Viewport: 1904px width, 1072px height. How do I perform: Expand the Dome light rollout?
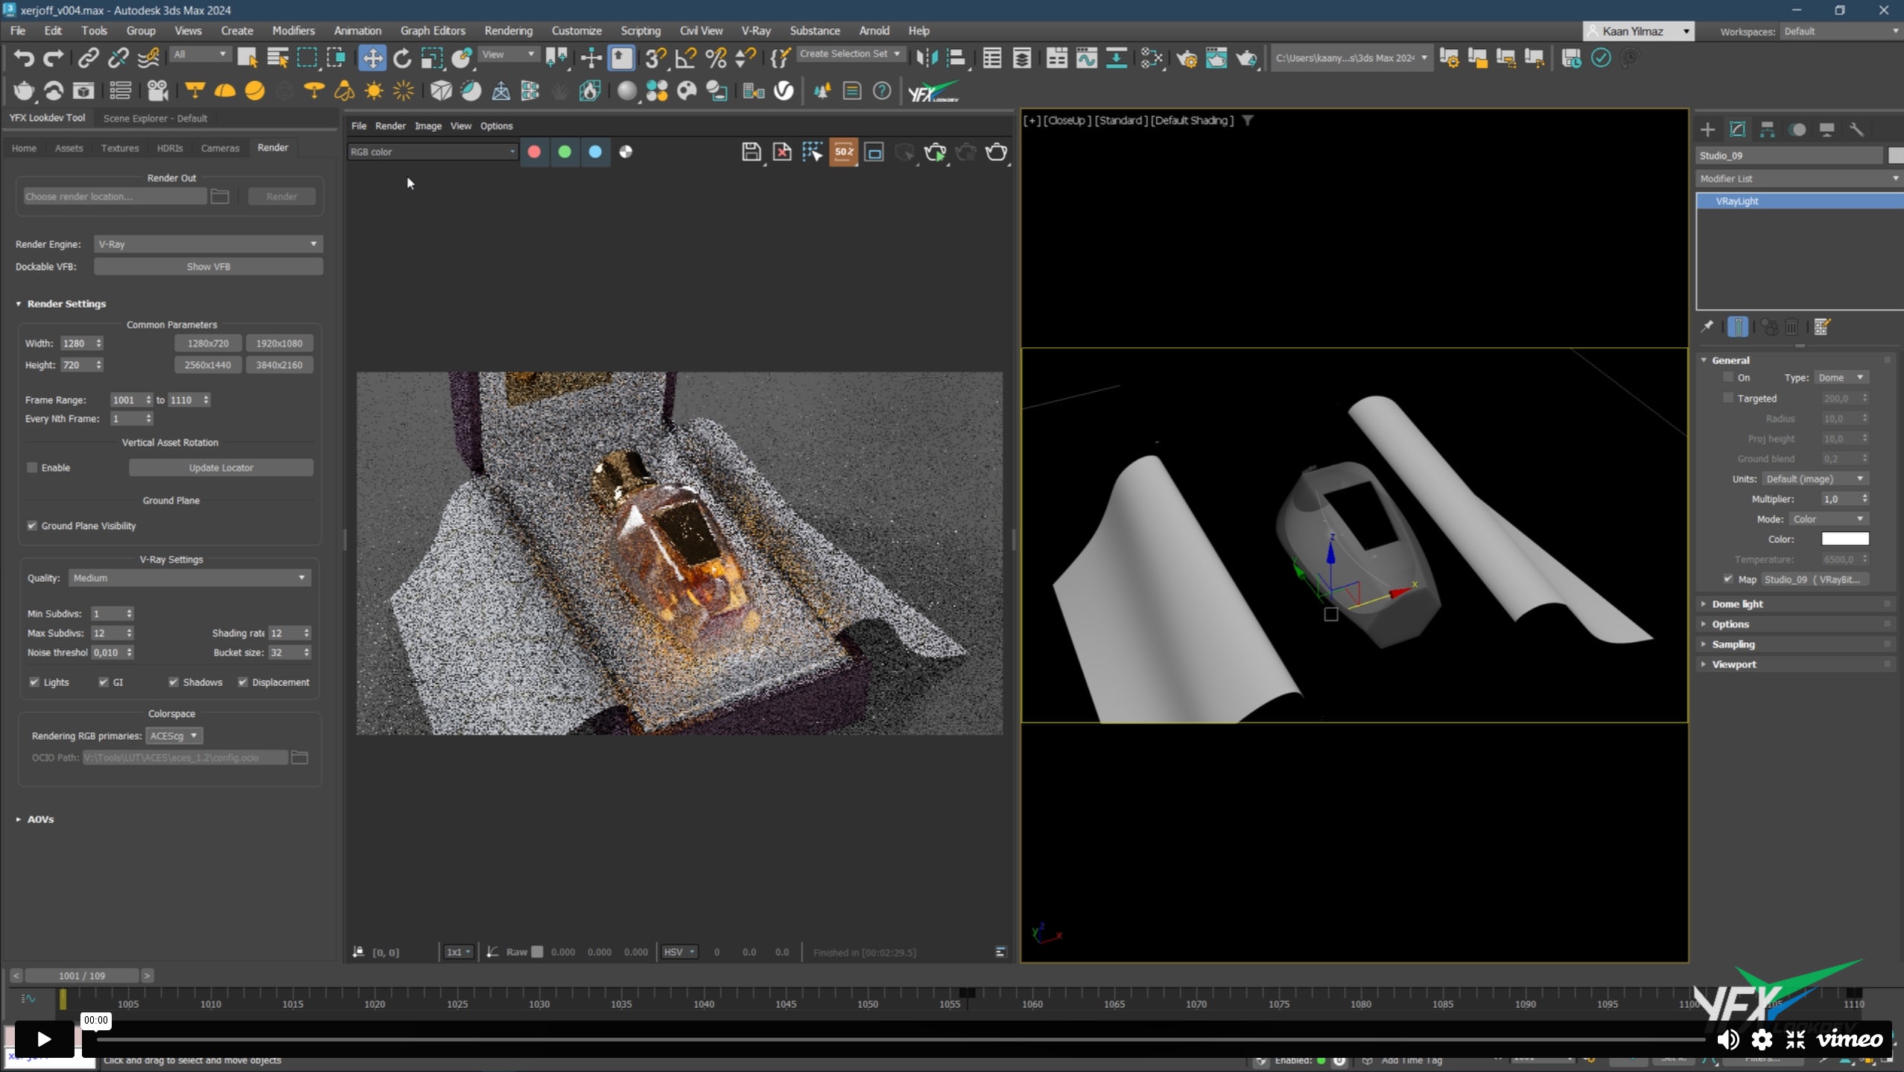1736,604
